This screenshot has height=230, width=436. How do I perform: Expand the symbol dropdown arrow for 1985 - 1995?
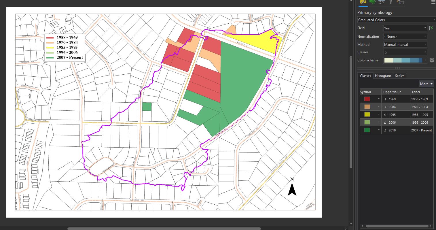coord(379,114)
